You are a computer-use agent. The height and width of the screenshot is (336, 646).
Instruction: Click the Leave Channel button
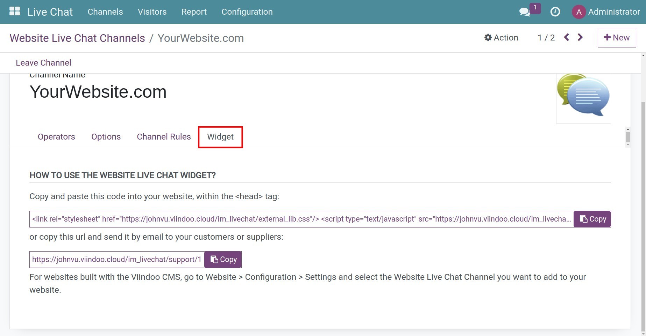tap(43, 63)
